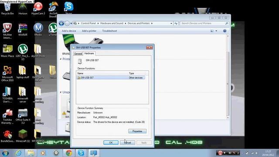Click the view options icon in toolbar
This screenshot has width=279, height=157.
coord(212,31)
